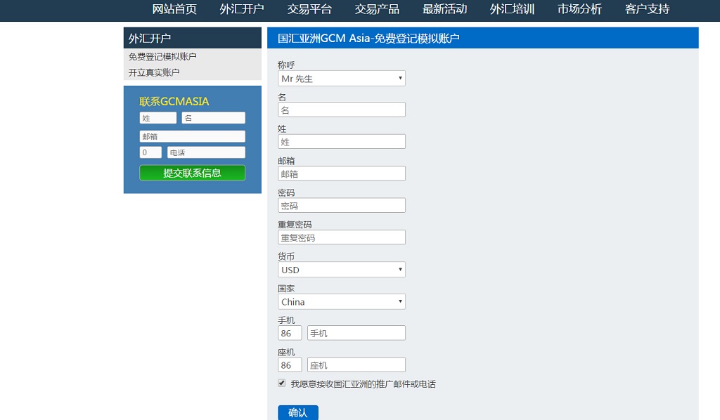Click 电话 field in contact box
The width and height of the screenshot is (720, 420).
click(206, 152)
